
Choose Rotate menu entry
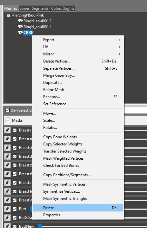tap(78, 128)
